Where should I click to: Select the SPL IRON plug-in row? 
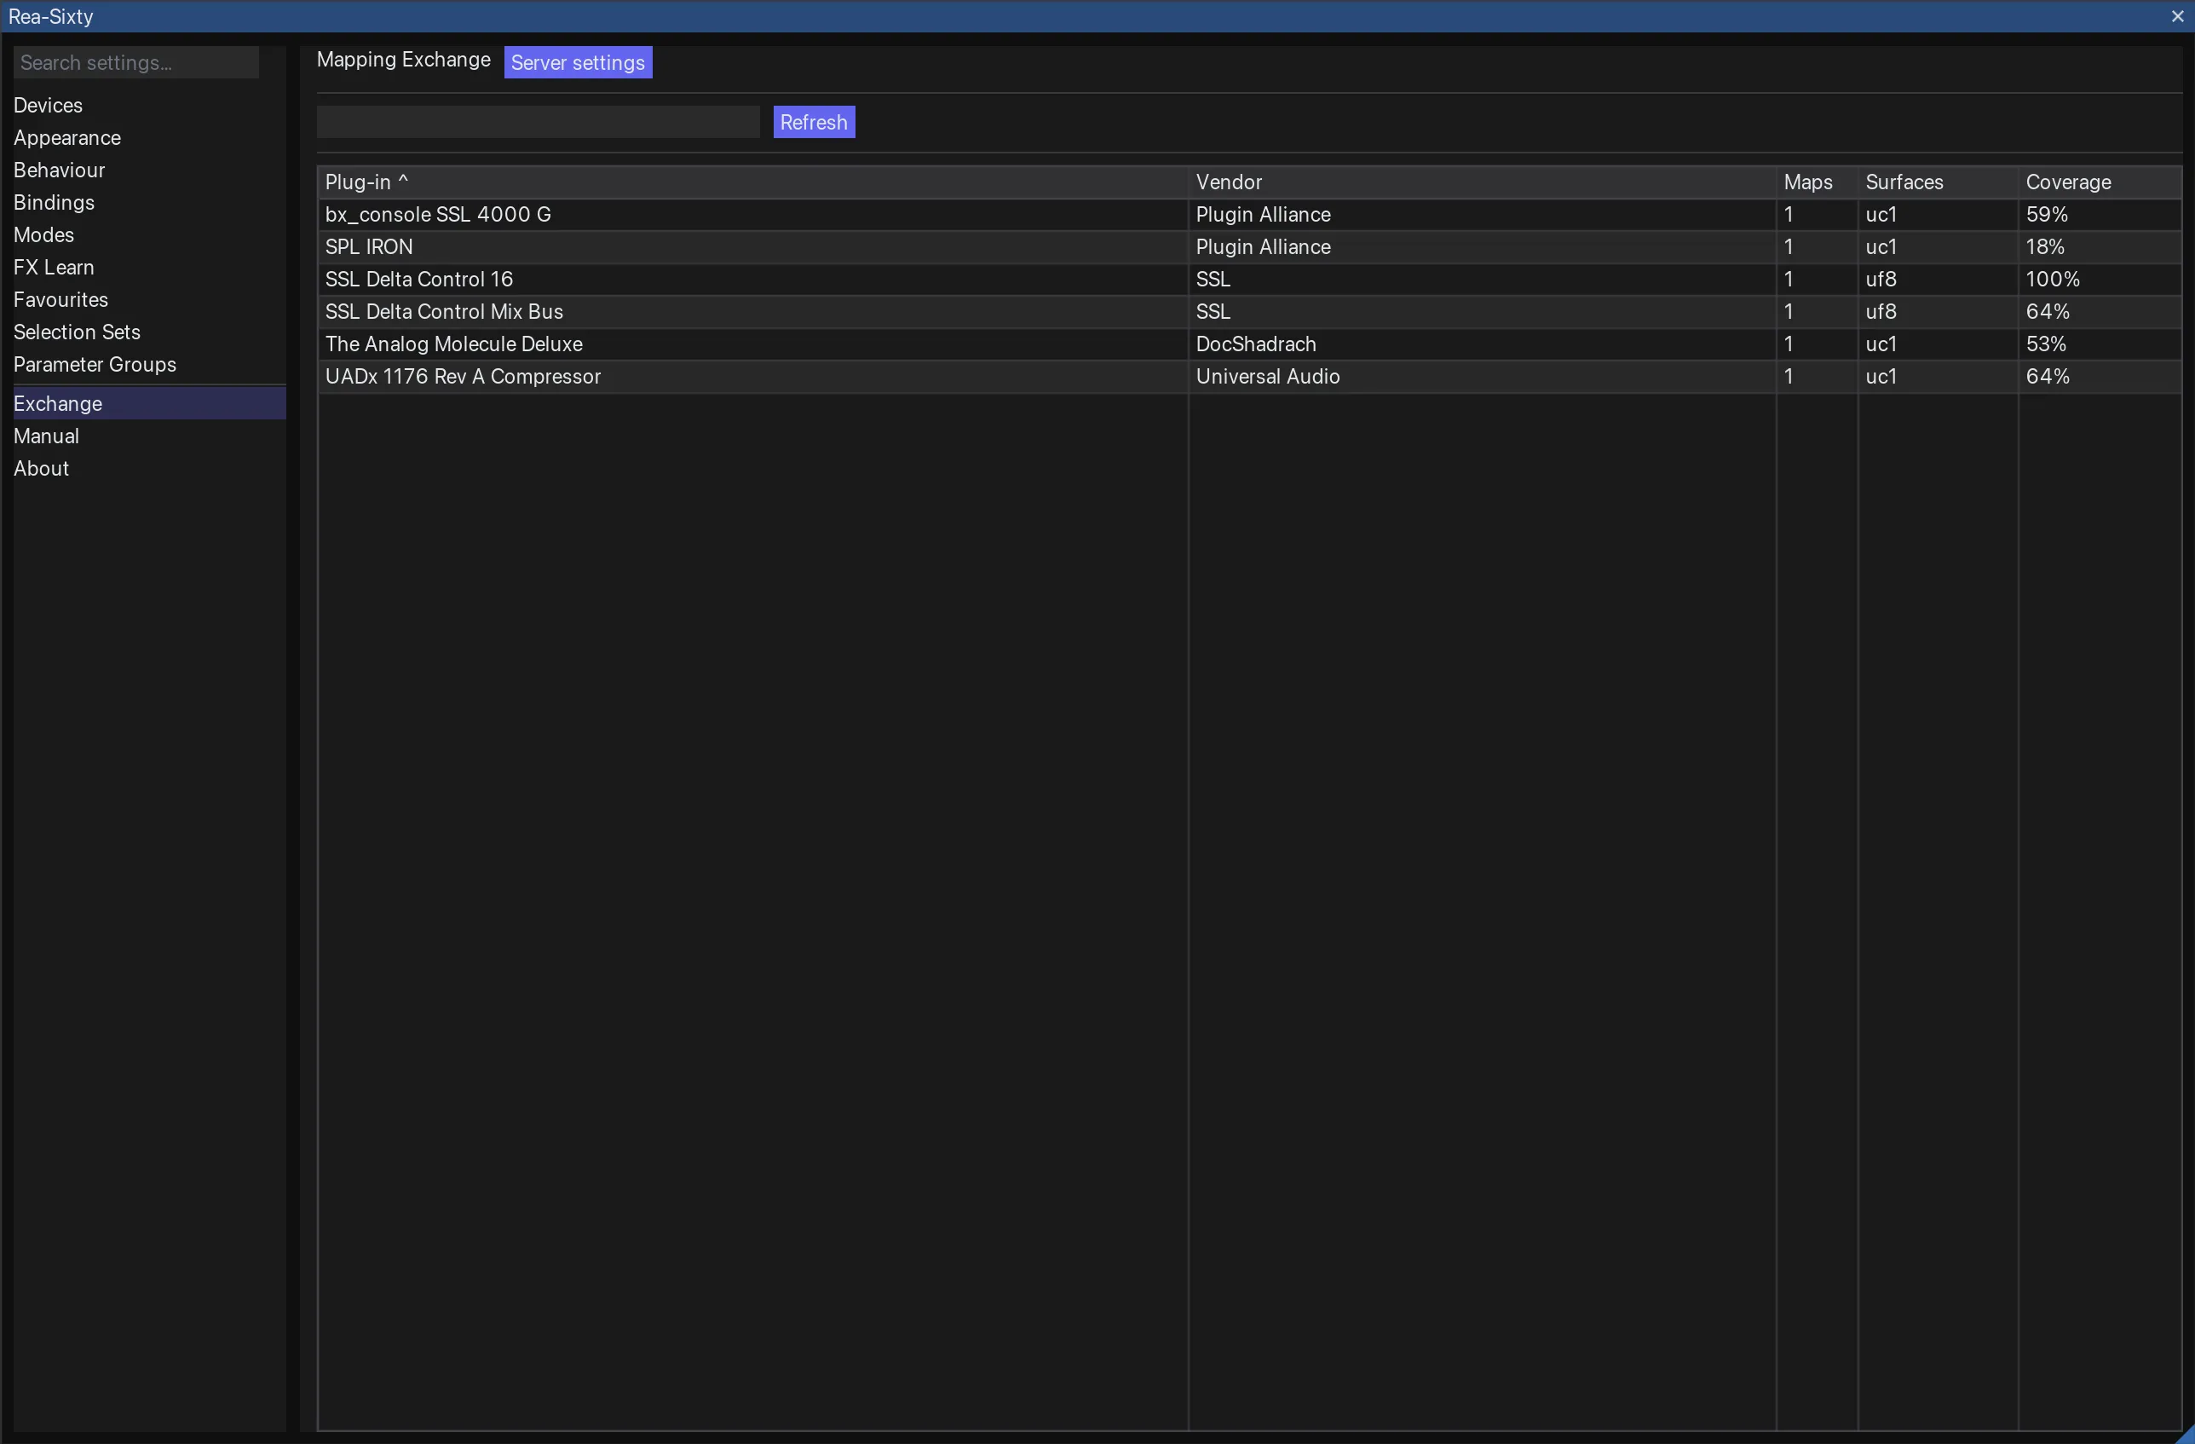[1250, 246]
